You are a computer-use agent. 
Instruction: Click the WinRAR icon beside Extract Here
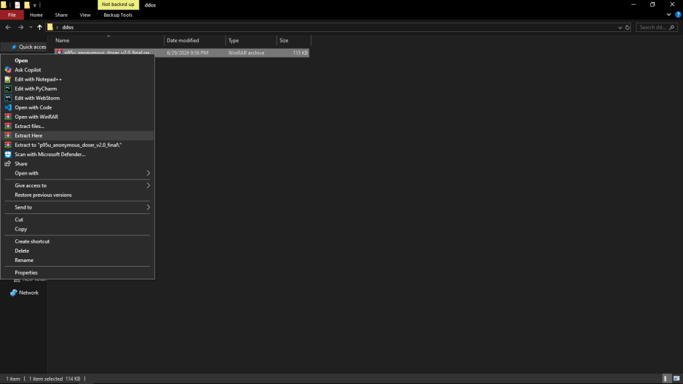tap(8, 135)
